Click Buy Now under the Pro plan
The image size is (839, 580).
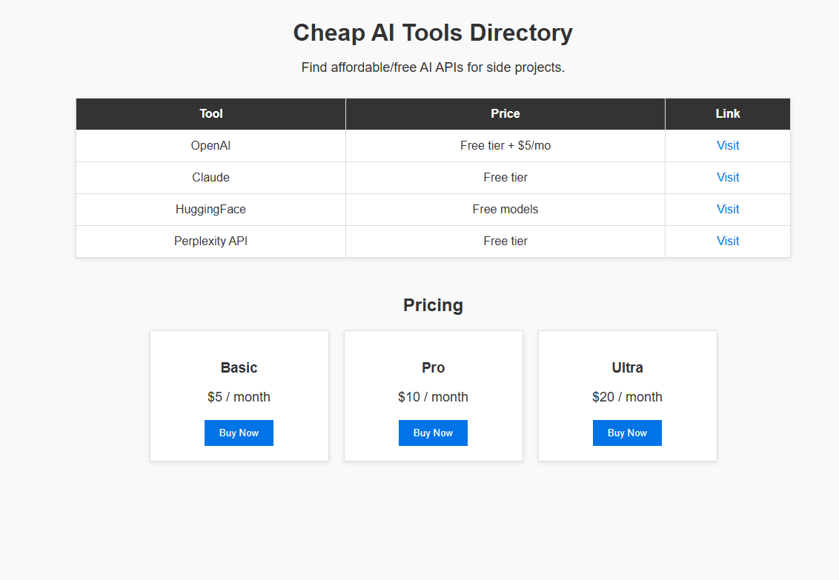coord(433,433)
